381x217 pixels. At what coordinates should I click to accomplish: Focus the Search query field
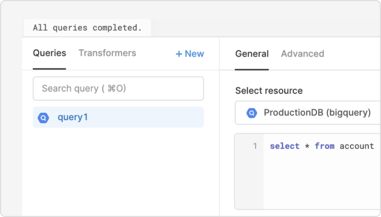(x=119, y=88)
